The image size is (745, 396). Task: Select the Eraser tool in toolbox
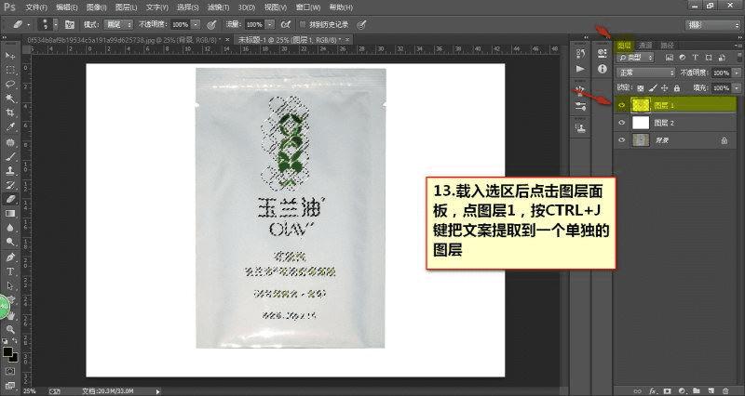[9, 199]
